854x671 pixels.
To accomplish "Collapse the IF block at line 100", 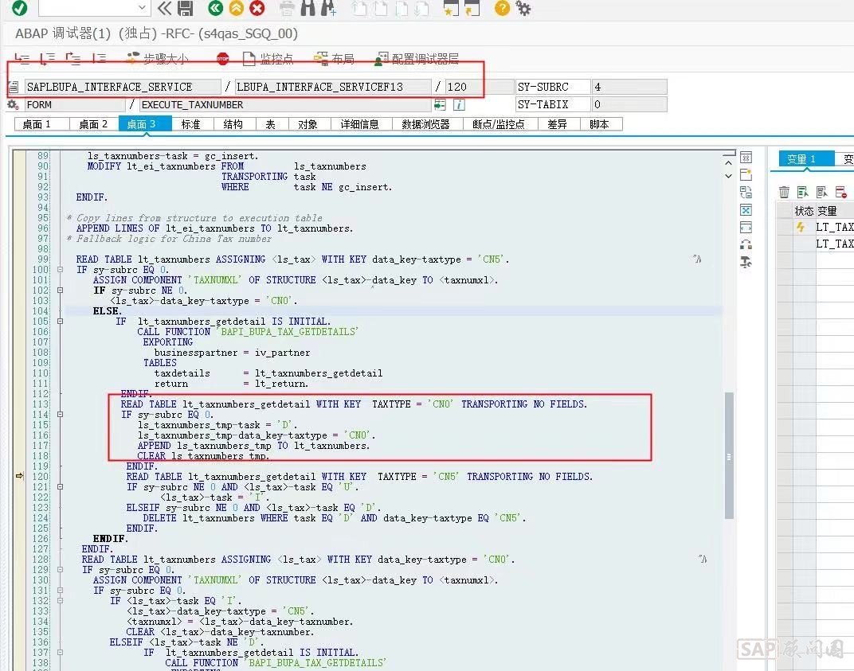I will tap(60, 269).
